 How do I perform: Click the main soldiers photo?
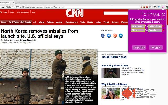pyautogui.click(x=49, y=77)
